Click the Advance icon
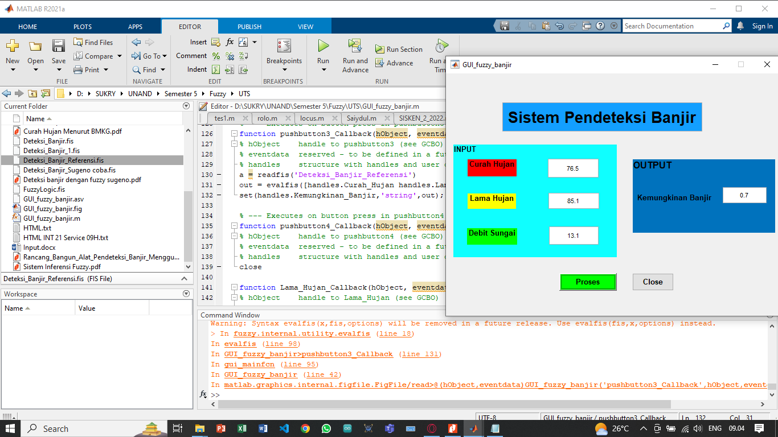Viewport: 778px width, 437px height. point(380,63)
